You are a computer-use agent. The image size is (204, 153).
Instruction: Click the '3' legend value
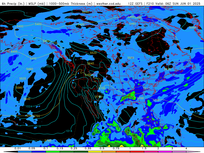coord(172,148)
